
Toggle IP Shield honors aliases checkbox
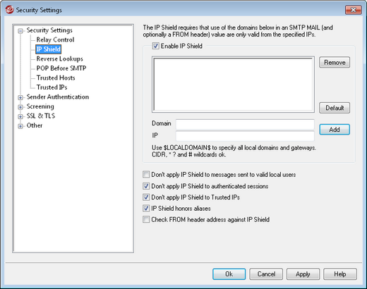pyautogui.click(x=146, y=208)
